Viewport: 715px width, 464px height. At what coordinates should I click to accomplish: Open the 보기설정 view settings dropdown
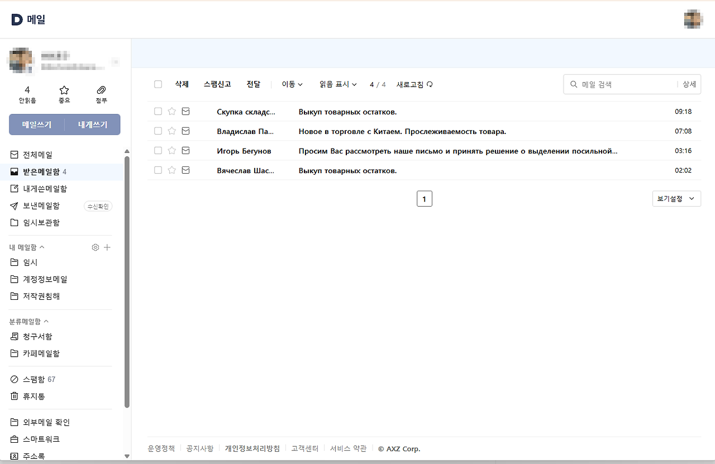tap(676, 199)
